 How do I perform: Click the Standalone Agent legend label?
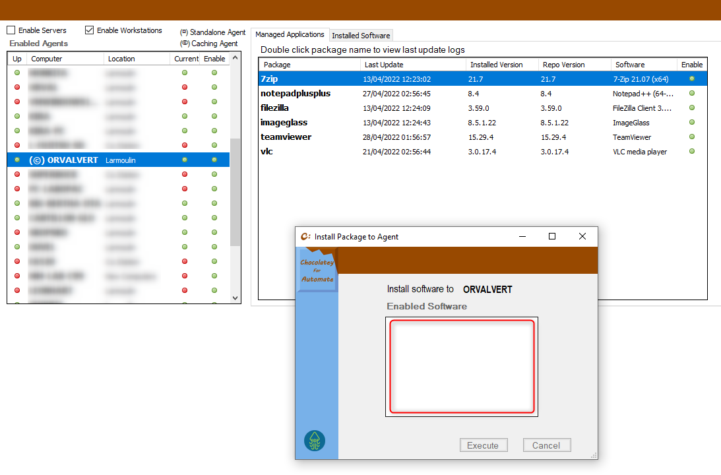pyautogui.click(x=213, y=32)
